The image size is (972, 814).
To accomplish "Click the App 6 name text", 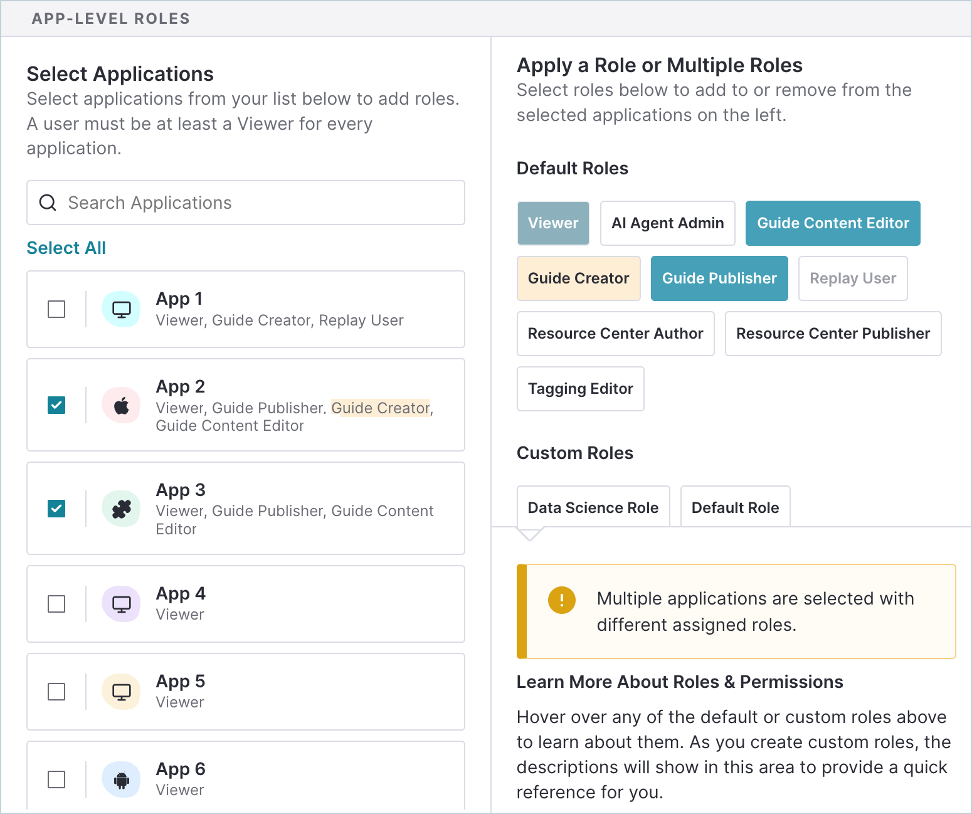I will click(x=181, y=769).
